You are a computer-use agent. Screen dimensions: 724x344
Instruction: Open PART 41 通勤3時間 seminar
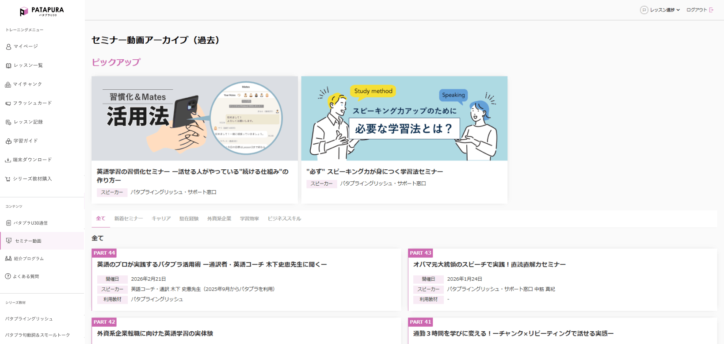coord(514,333)
